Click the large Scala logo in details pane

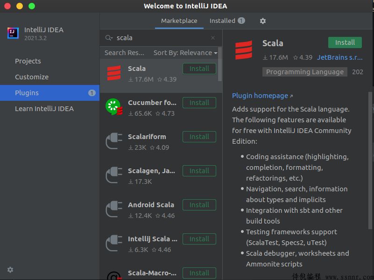coord(244,50)
